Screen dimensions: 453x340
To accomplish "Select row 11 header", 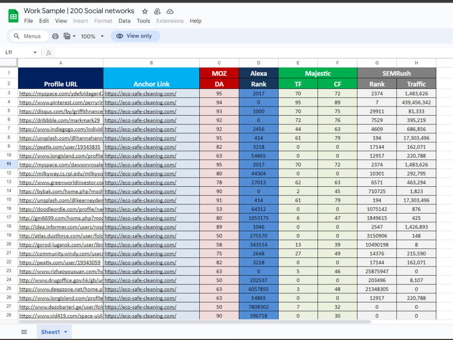I will (9, 164).
